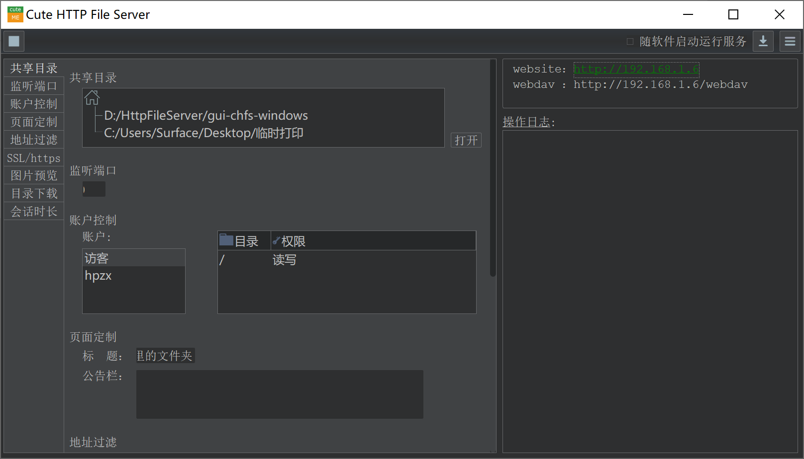Image resolution: width=804 pixels, height=459 pixels.
Task: Click the 打开 button
Action: [x=466, y=140]
